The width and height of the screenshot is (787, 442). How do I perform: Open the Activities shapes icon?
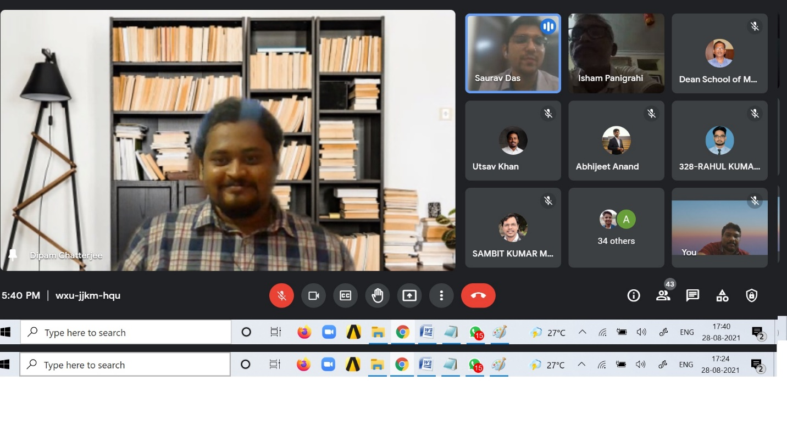point(722,296)
